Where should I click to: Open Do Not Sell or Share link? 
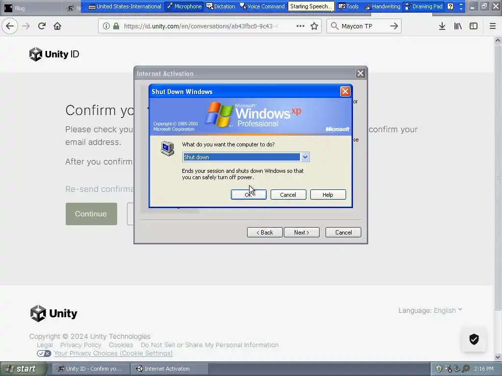209,345
